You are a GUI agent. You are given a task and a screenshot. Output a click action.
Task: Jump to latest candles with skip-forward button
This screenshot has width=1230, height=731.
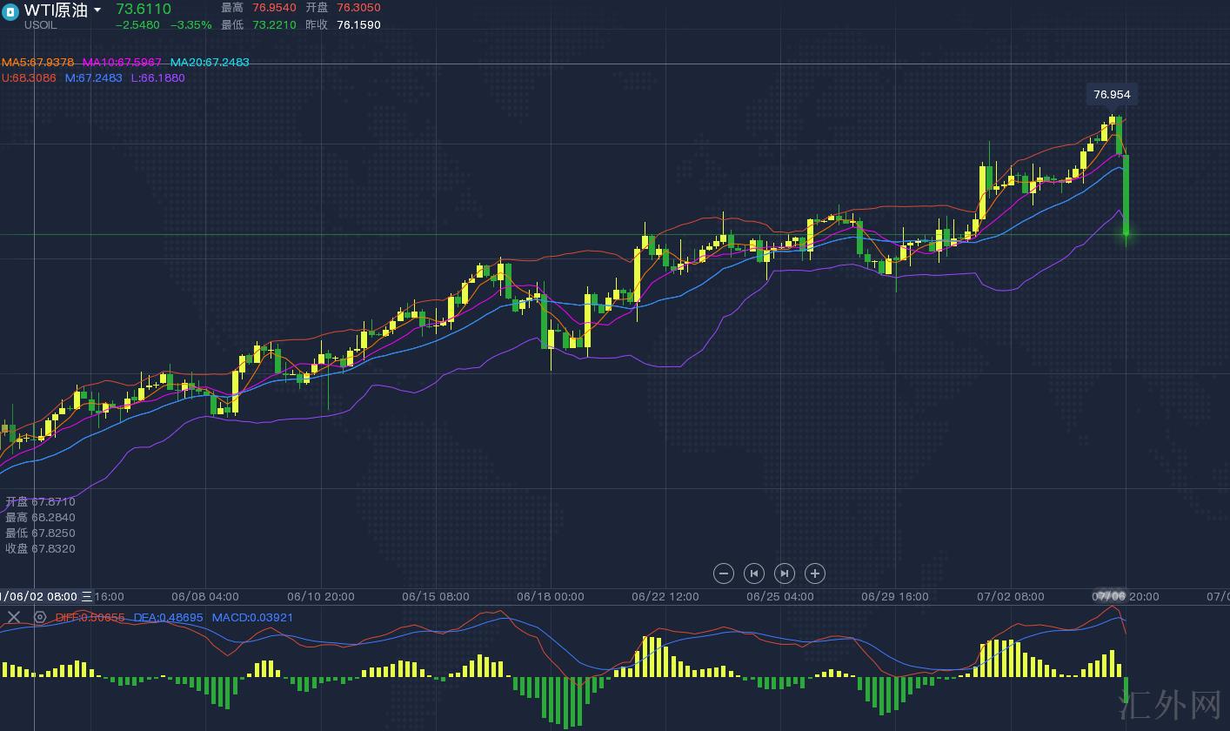(784, 573)
